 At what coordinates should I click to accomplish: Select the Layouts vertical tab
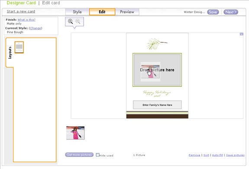pyautogui.click(x=10, y=53)
